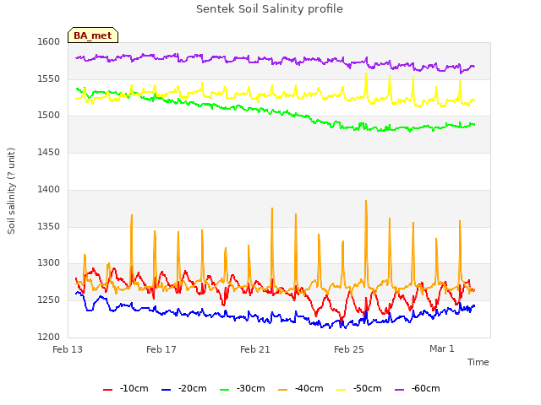Click the purple -60cm legend color marker
Viewport: 541px width, 405px height.
[x=399, y=390]
